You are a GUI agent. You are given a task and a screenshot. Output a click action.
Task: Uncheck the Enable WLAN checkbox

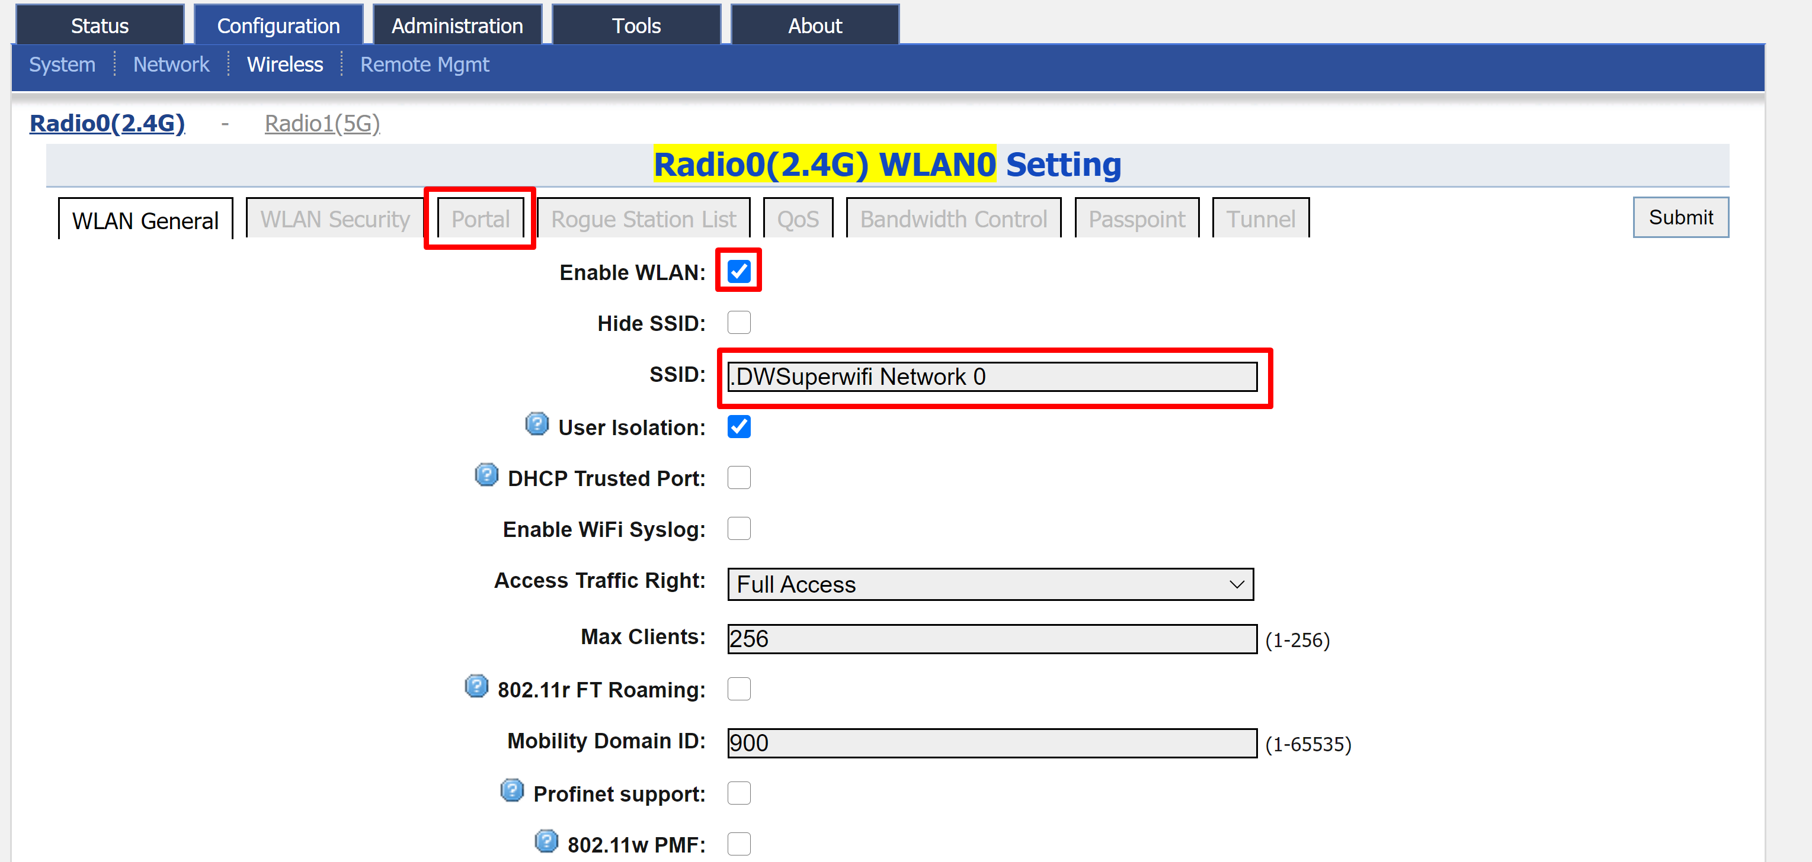(738, 271)
